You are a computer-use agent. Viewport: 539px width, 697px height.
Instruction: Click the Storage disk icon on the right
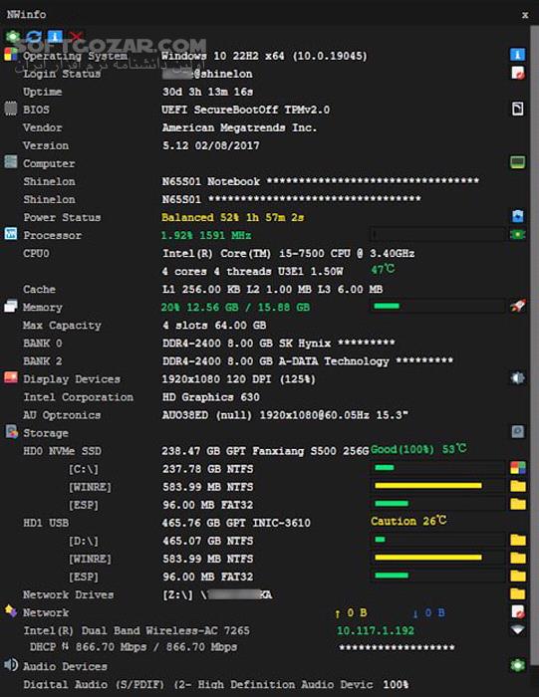[517, 431]
